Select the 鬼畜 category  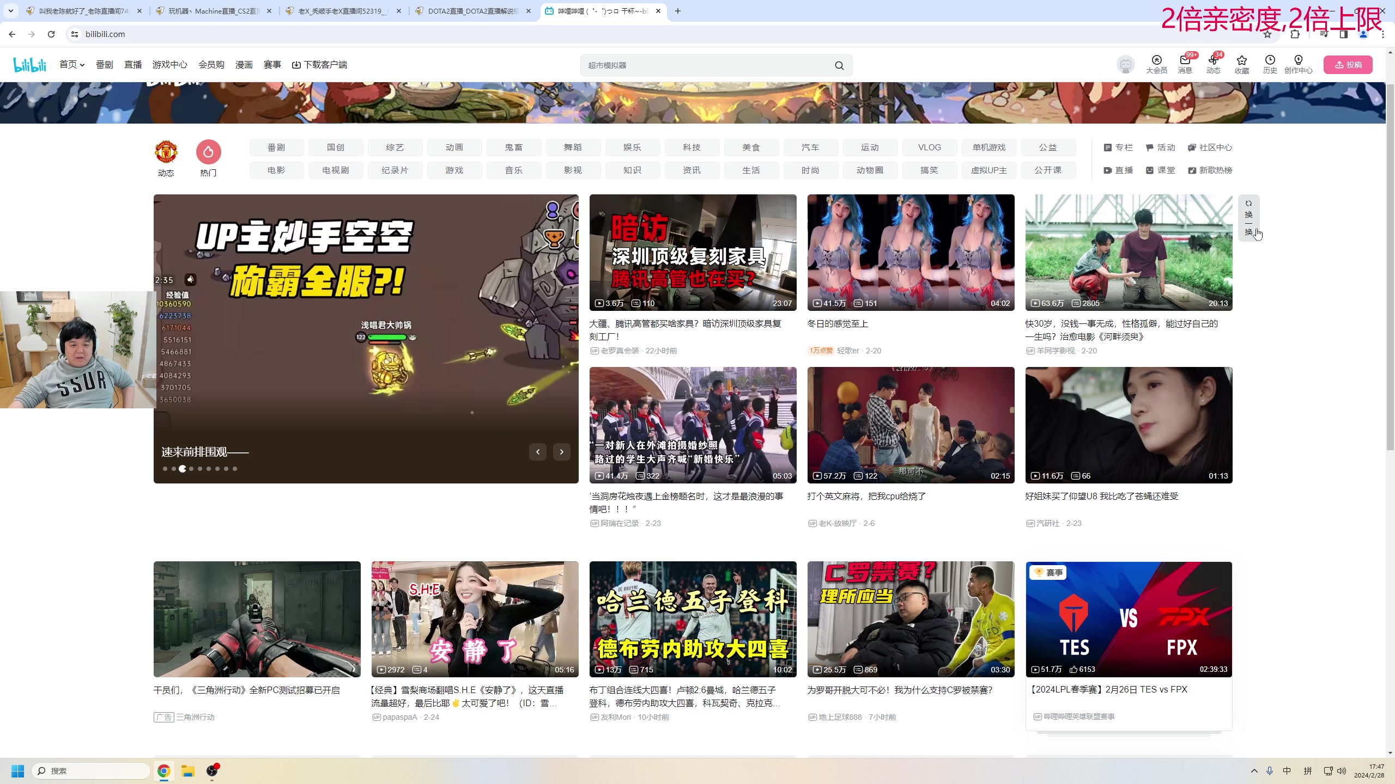click(514, 148)
